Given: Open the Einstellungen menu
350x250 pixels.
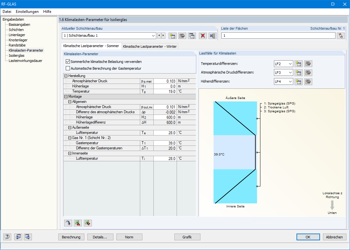Looking at the screenshot, I should coord(27,12).
